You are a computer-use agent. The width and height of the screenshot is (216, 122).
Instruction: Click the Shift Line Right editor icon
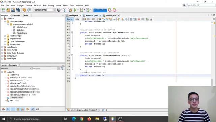tap(134, 19)
